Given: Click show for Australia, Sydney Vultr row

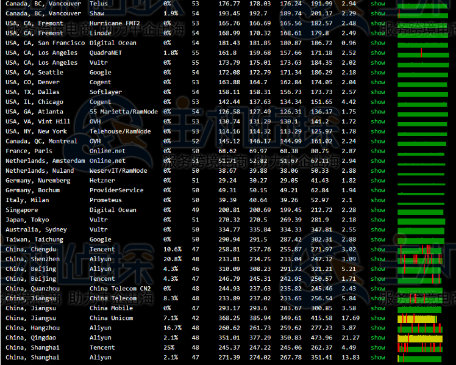Looking at the screenshot, I should click(378, 229).
